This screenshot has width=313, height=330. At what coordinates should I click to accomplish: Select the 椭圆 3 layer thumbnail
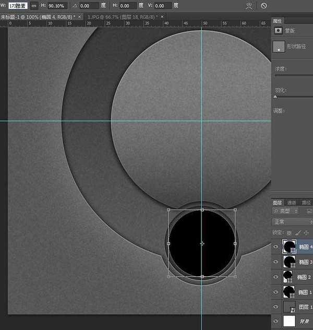coord(288,261)
